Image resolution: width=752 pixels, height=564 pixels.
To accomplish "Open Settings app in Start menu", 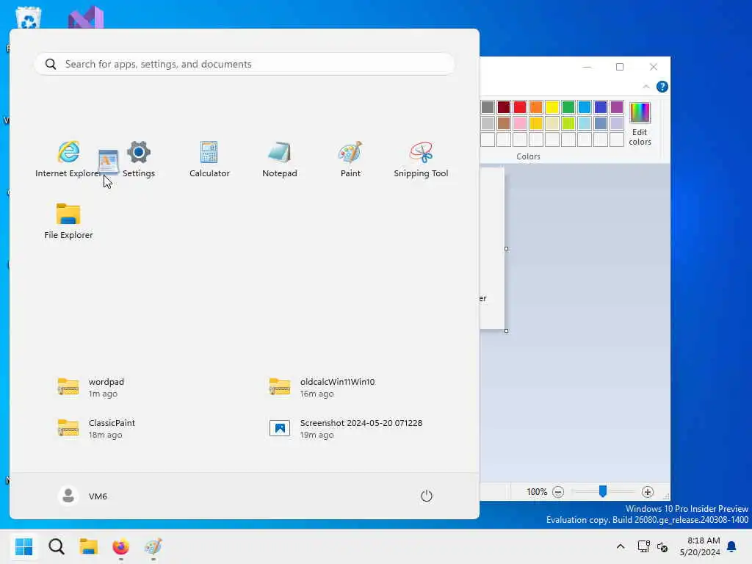I will click(x=139, y=159).
